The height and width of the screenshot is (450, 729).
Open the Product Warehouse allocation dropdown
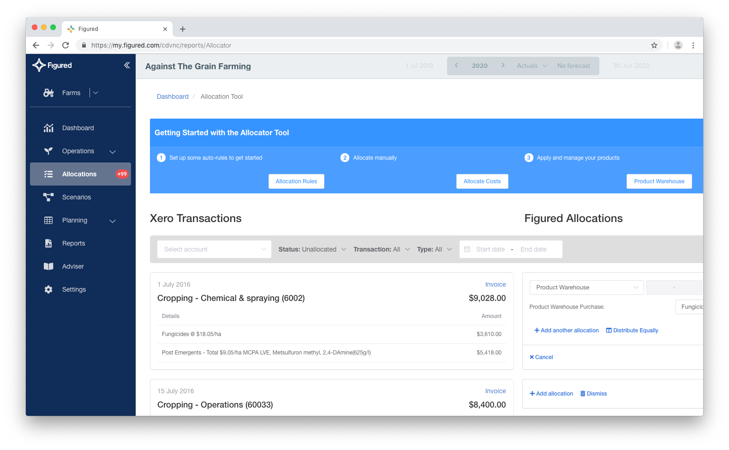point(586,288)
